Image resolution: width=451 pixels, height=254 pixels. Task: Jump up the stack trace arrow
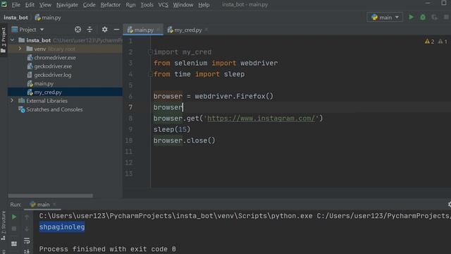27,217
